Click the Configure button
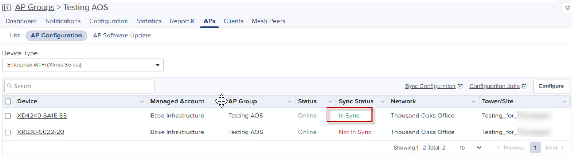Viewport: 572px width, 156px height. click(x=551, y=86)
